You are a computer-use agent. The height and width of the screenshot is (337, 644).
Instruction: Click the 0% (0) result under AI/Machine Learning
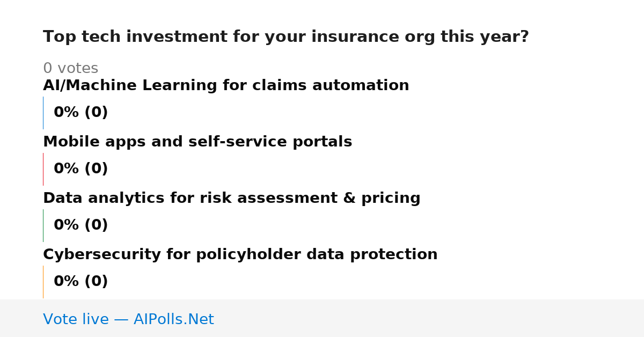coord(81,113)
